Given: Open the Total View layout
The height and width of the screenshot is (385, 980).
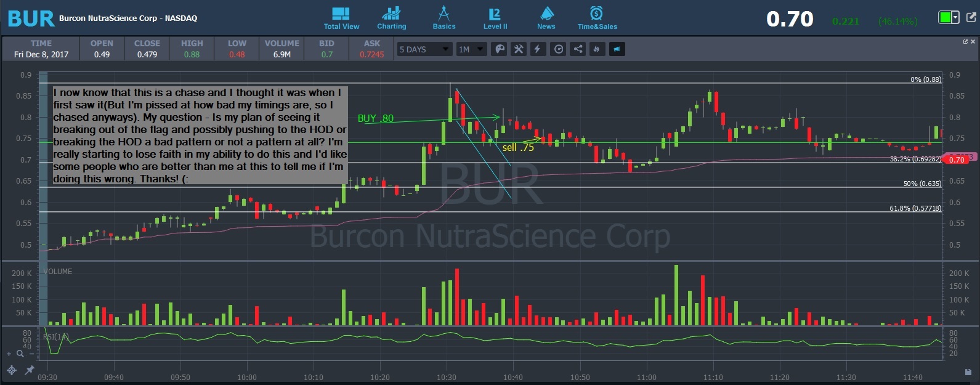Looking at the screenshot, I should click(341, 18).
